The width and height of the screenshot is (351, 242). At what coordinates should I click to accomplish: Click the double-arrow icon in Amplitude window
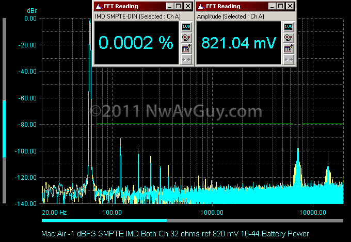click(289, 60)
